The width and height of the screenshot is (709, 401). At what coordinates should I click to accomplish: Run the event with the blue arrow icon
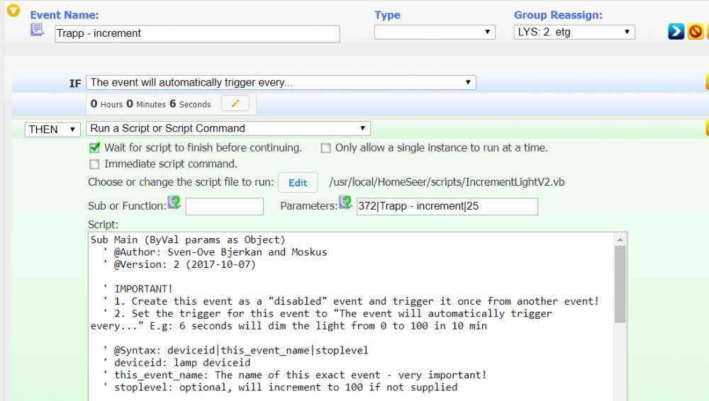coord(676,32)
